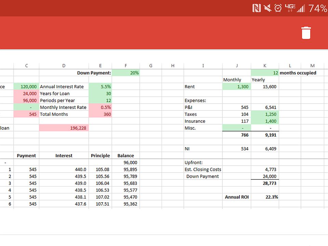Tap the 74% battery indicator
This screenshot has height=246, width=328.
click(318, 9)
